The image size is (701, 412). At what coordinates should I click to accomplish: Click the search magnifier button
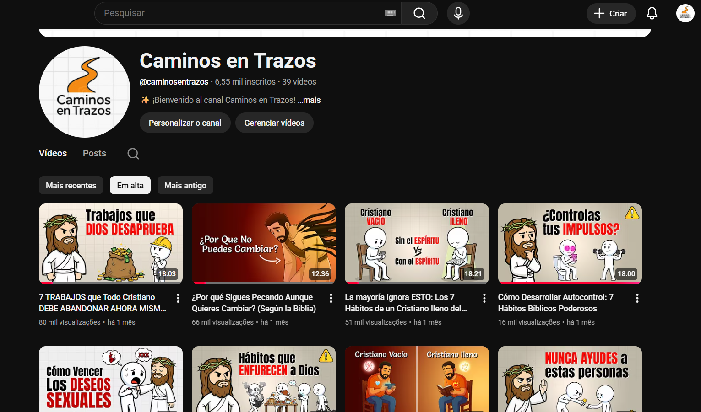tap(419, 13)
